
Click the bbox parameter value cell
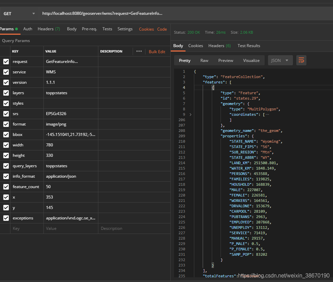click(71, 135)
